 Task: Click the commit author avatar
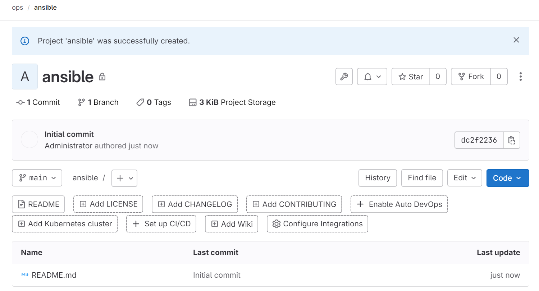[29, 140]
